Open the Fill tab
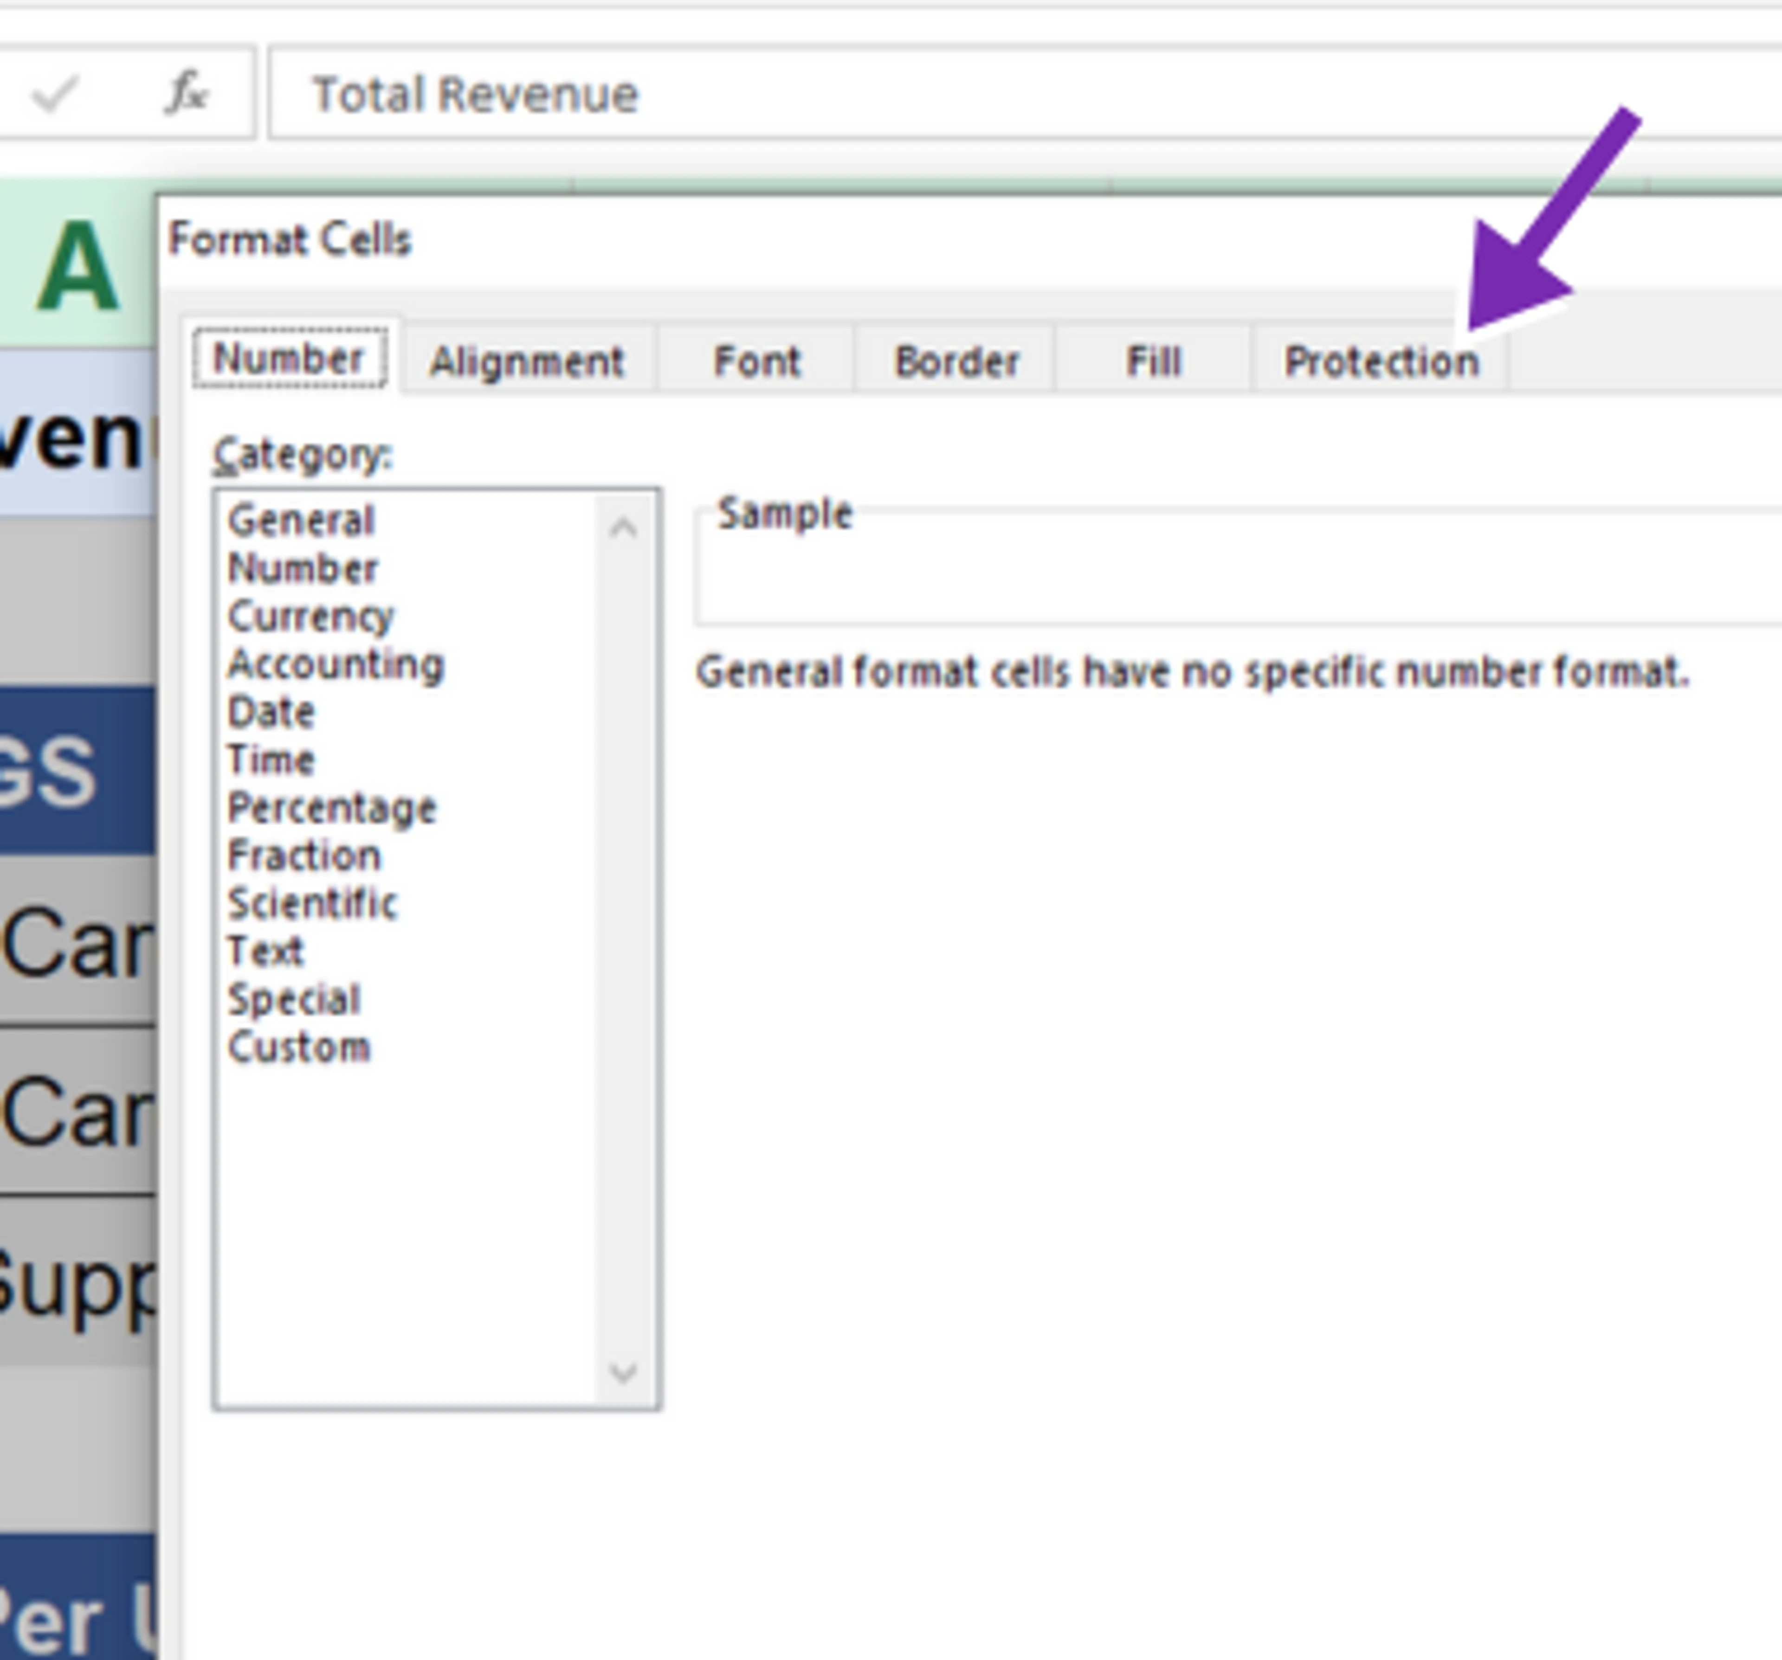1782x1660 pixels. coord(1153,361)
